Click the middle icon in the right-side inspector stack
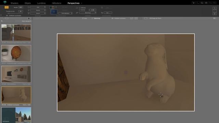 [215, 11]
